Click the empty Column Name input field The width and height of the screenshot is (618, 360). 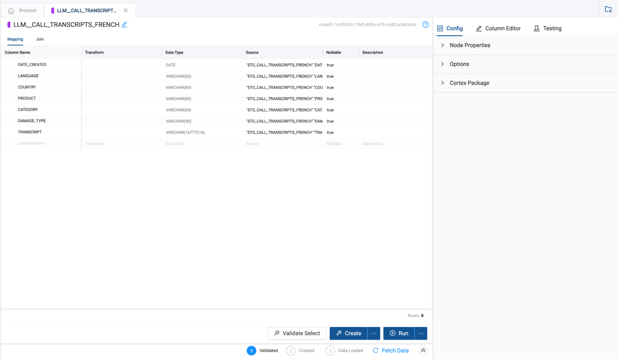(x=31, y=143)
